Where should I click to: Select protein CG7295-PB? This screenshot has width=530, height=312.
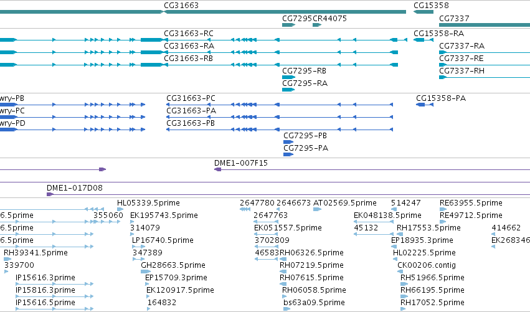tap(305, 136)
